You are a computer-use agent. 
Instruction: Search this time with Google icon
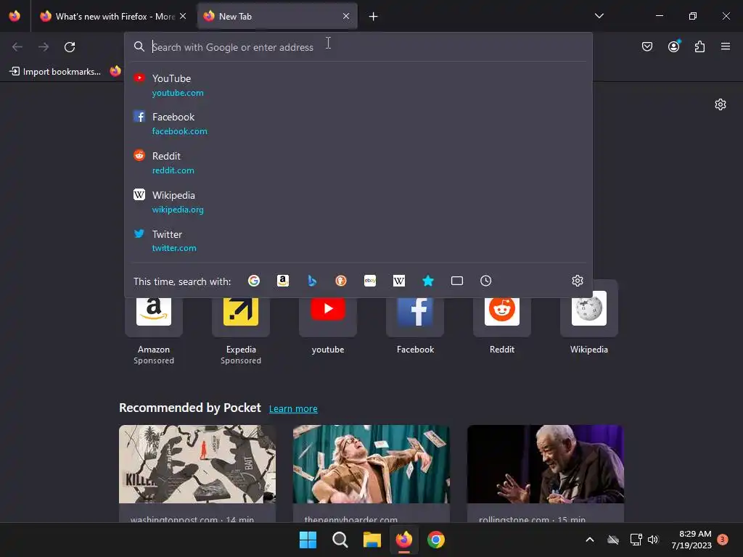pos(253,281)
